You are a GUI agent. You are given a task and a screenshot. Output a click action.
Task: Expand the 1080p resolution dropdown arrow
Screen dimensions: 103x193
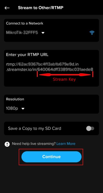tap(23, 109)
